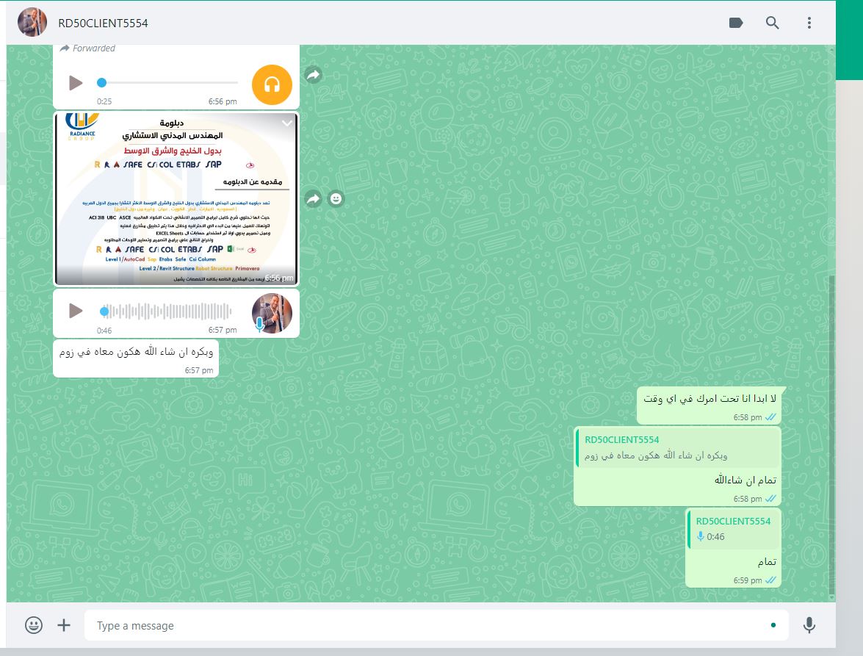863x656 pixels.
Task: Forward the 0:25 audio message
Action: 313,75
